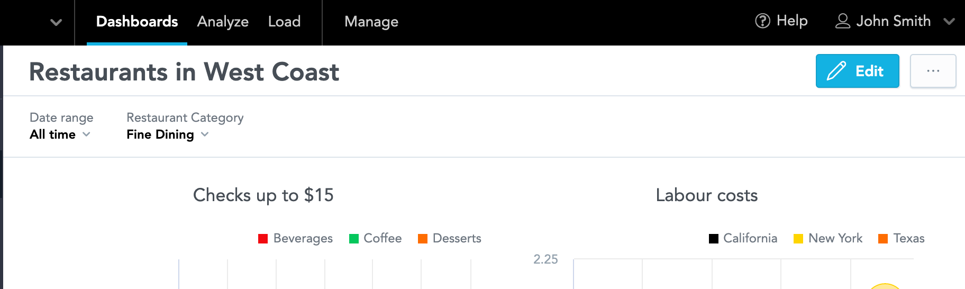Screen dimensions: 965x289
Task: Go to the Load tab
Action: (284, 22)
